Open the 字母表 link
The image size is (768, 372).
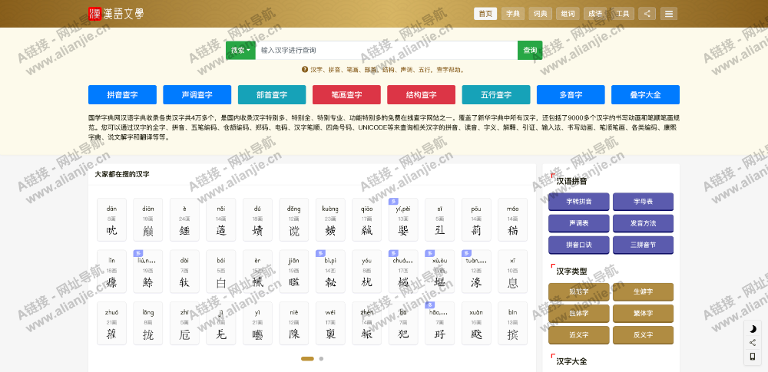coord(643,202)
